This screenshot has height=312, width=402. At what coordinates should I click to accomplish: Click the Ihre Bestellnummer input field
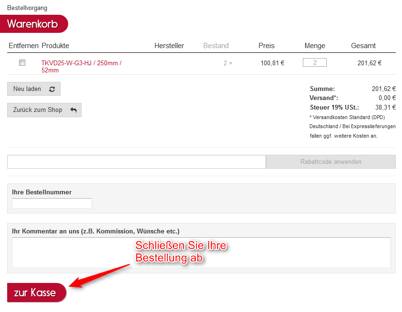(x=52, y=203)
